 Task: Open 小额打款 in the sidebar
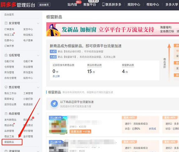(x=28, y=99)
